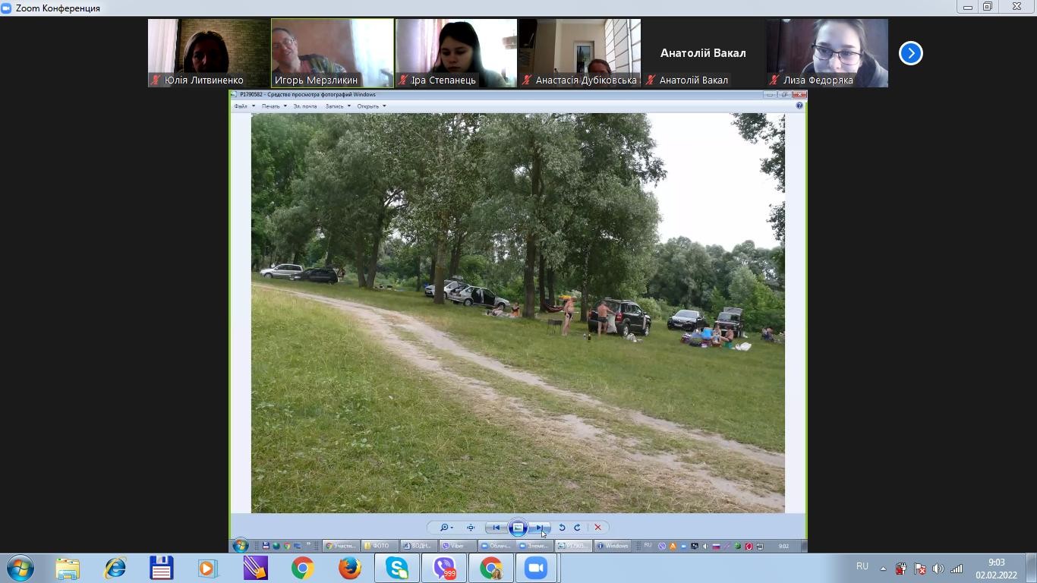1037x583 pixels.
Task: Start the photo slideshow
Action: pyautogui.click(x=518, y=528)
